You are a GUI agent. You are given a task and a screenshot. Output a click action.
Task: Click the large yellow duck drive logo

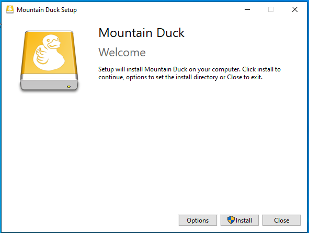click(49, 60)
